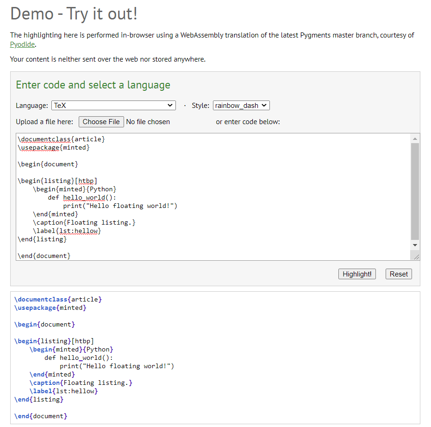Click the word print in the highlighted output

67,366
